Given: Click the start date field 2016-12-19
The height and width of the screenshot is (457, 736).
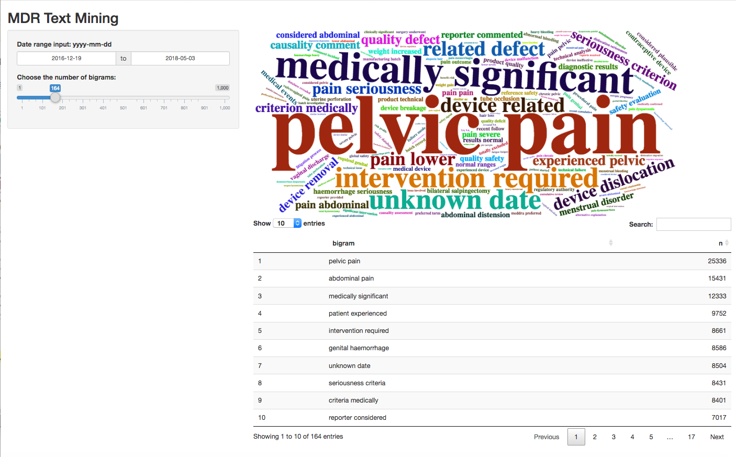Looking at the screenshot, I should [66, 59].
